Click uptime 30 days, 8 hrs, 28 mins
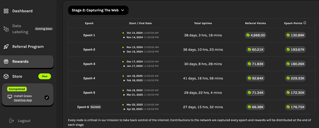This screenshot has width=319, height=128. 203,64
